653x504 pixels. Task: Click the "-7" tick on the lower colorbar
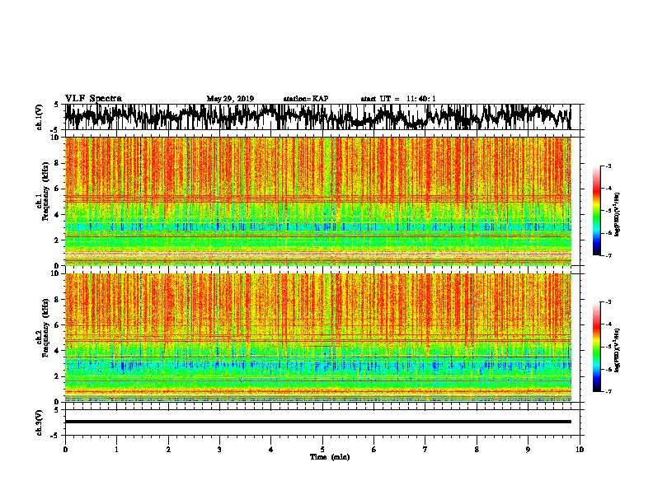click(x=608, y=392)
